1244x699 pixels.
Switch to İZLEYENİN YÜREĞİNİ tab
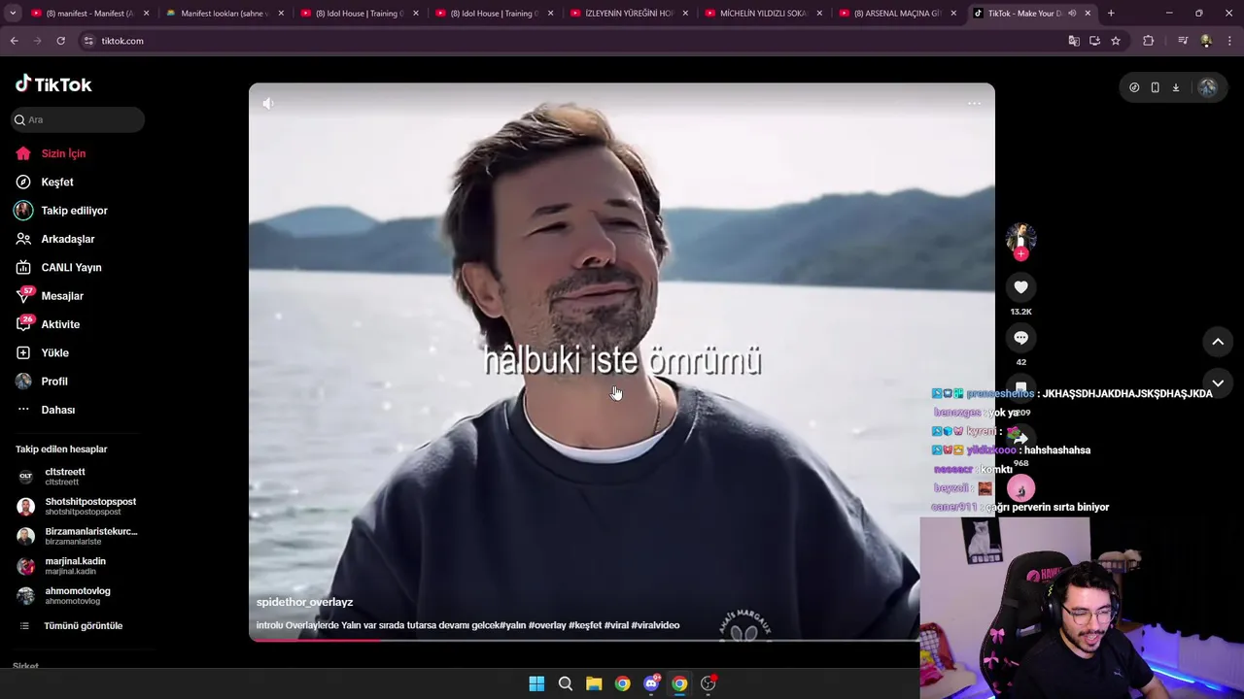(627, 14)
